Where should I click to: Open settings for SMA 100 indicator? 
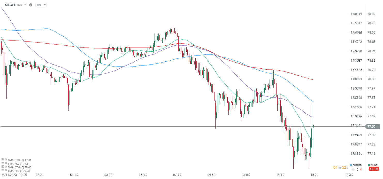3,160
